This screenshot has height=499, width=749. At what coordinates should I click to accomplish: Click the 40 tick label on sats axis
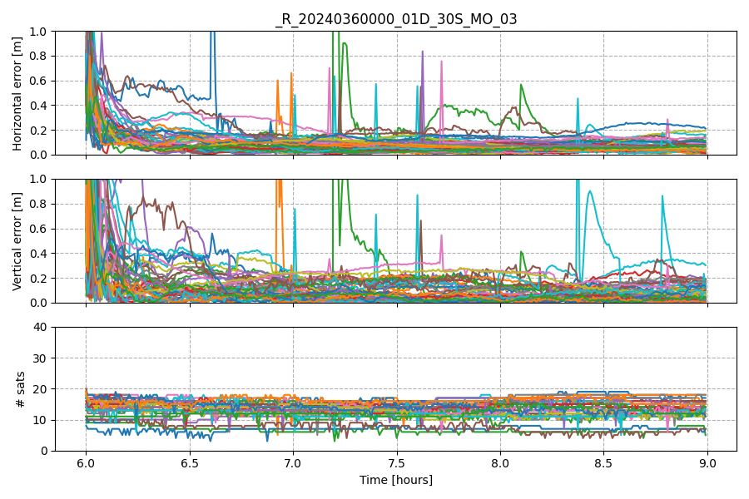tap(41, 327)
